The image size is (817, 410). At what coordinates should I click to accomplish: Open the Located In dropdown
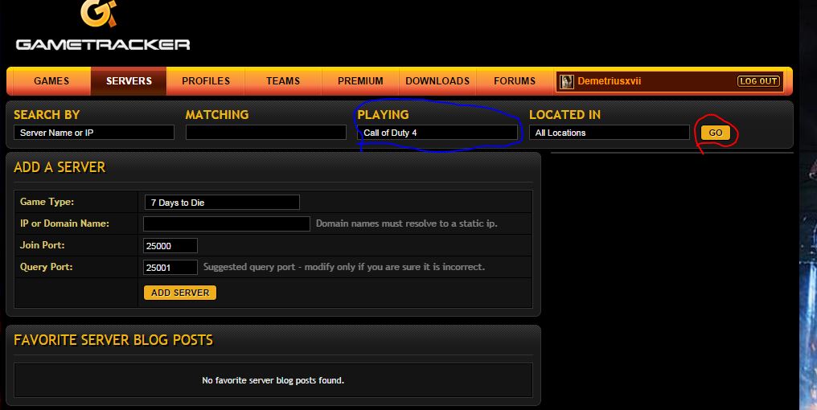pyautogui.click(x=609, y=133)
